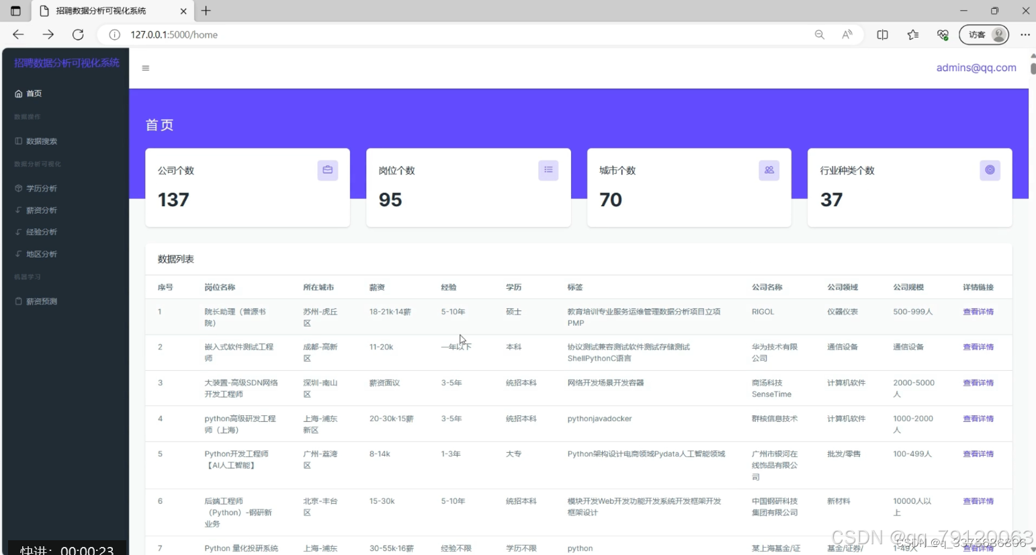This screenshot has height=555, width=1036.
Task: Open browser essentials heart icon
Action: pos(943,34)
